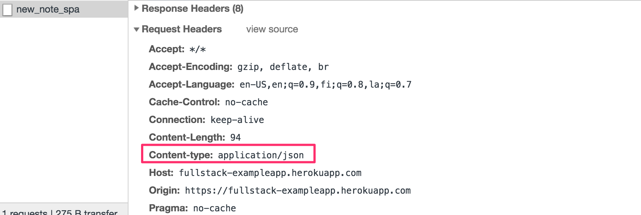Select the Host value fullstack-exampleapp.herokuapp.com
This screenshot has height=215, width=641.
pyautogui.click(x=270, y=173)
